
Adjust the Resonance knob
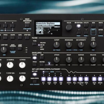pyautogui.click(x=69, y=45)
